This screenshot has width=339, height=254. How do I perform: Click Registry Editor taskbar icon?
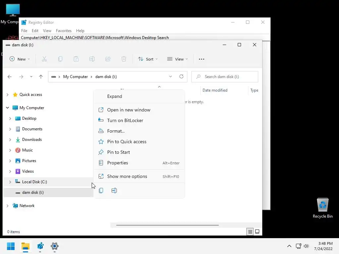[x=40, y=246]
